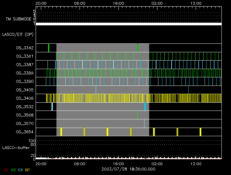The height and width of the screenshot is (175, 231).
Task: Click the green marker in OS_3568 row
Action: pyautogui.click(x=137, y=115)
